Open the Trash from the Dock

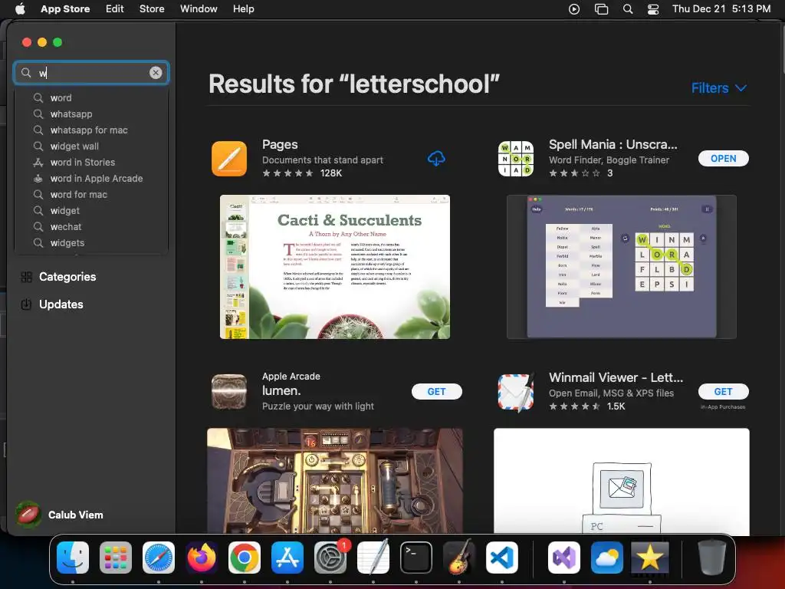[711, 557]
